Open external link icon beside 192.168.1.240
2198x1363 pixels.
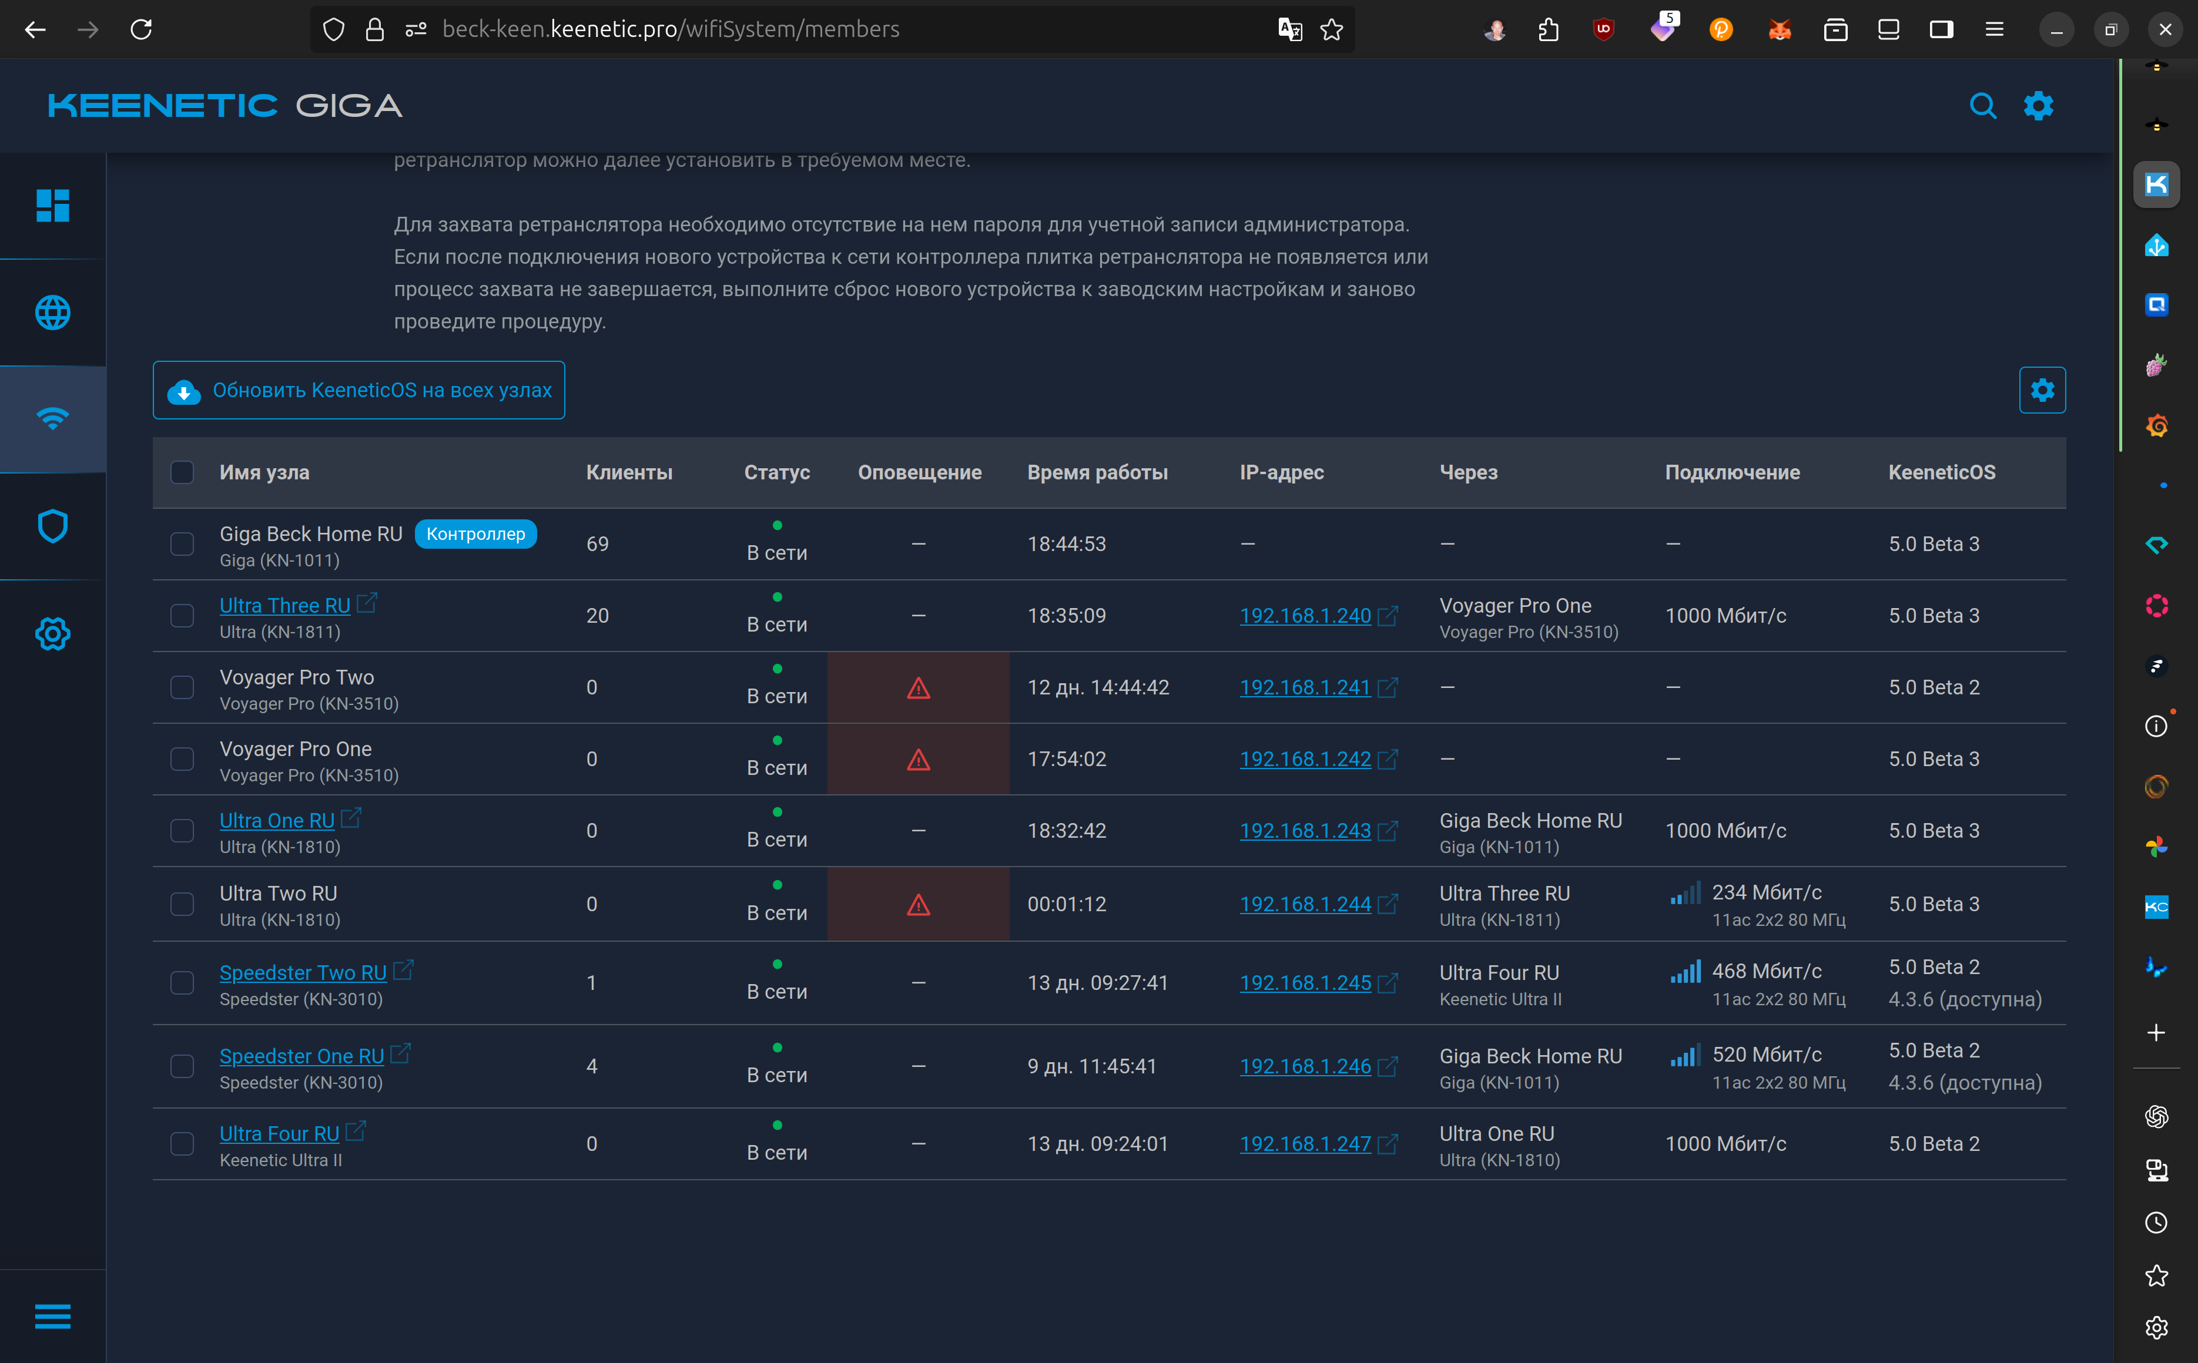(x=1388, y=616)
